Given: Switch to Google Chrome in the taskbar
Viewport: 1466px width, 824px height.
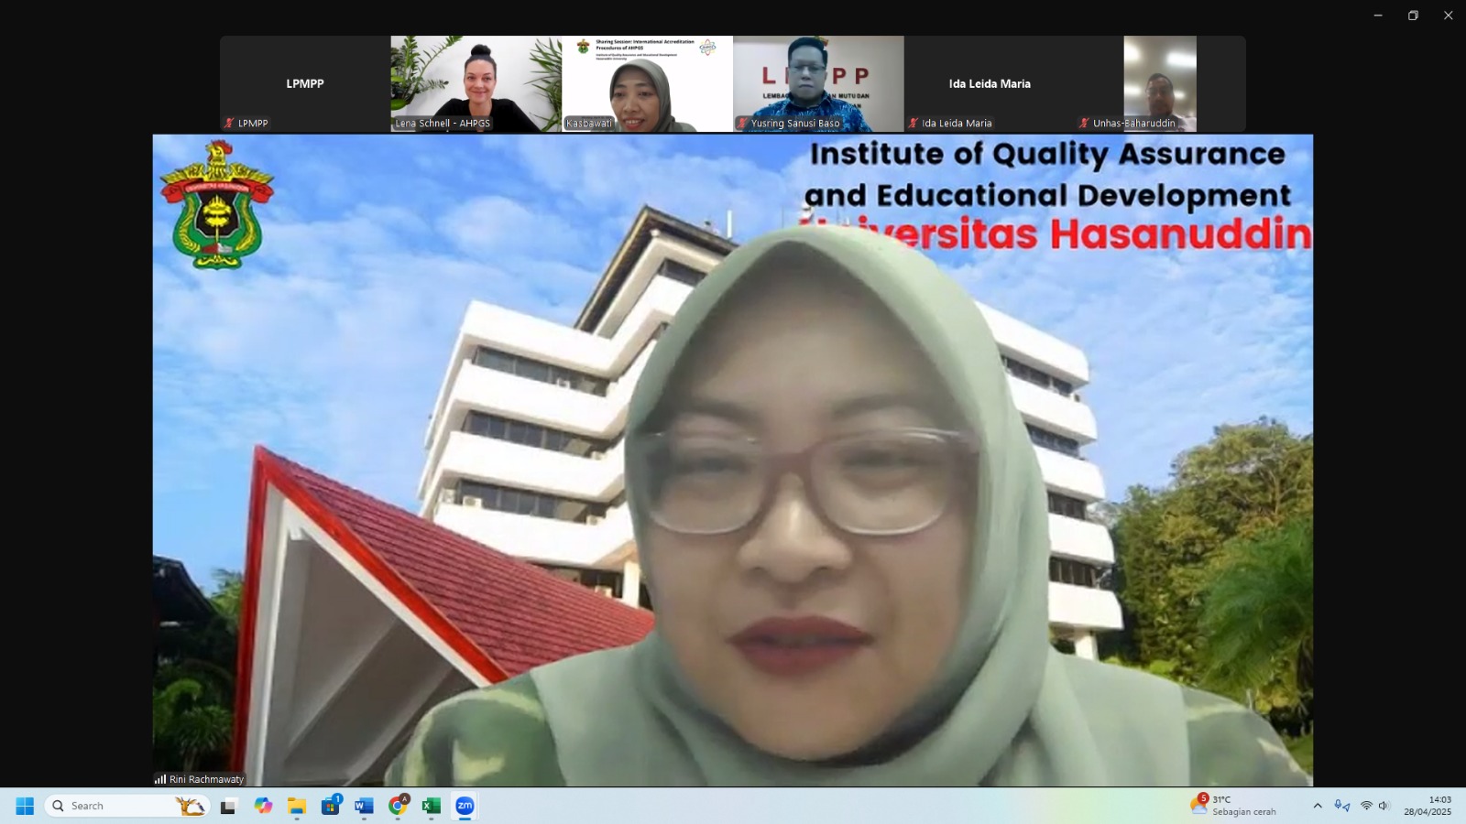Looking at the screenshot, I should (398, 806).
